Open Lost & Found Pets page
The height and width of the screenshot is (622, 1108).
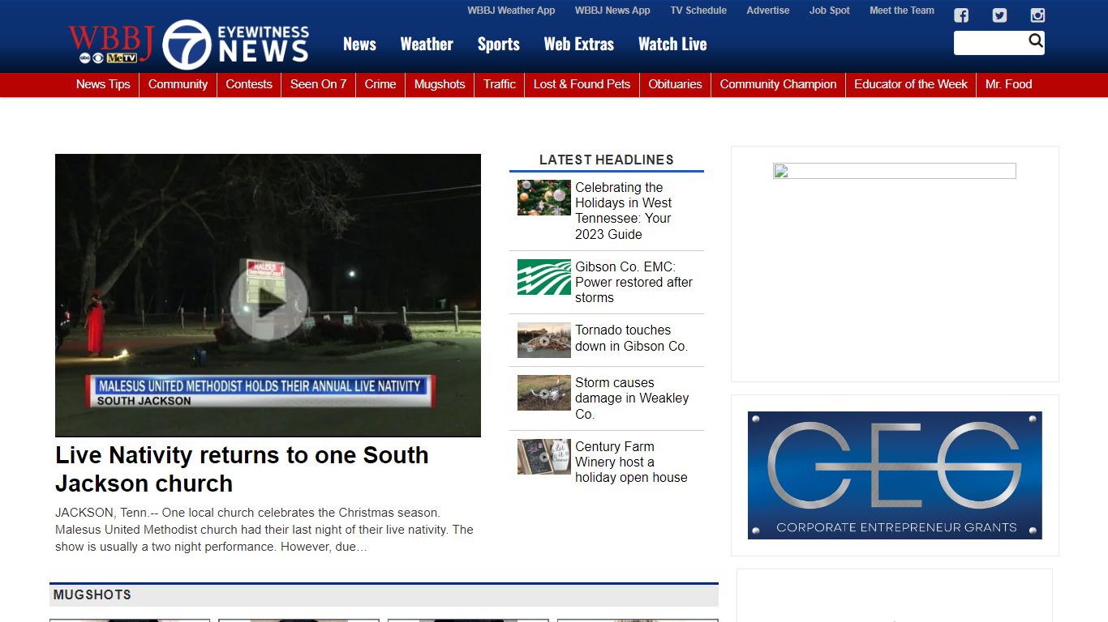click(x=582, y=84)
